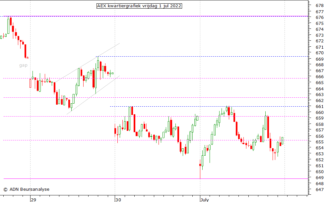Click the 655 price level on the axis

[319, 142]
